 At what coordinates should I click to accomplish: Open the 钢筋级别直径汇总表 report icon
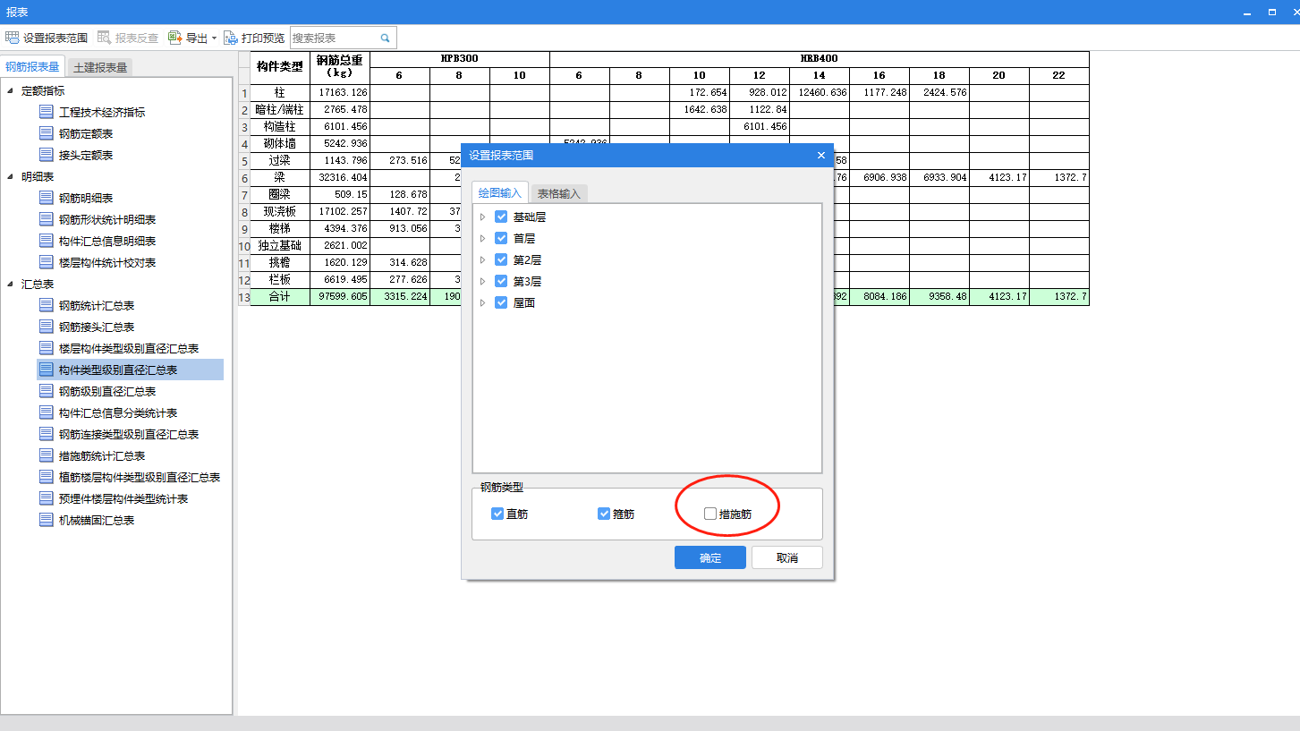tap(47, 391)
